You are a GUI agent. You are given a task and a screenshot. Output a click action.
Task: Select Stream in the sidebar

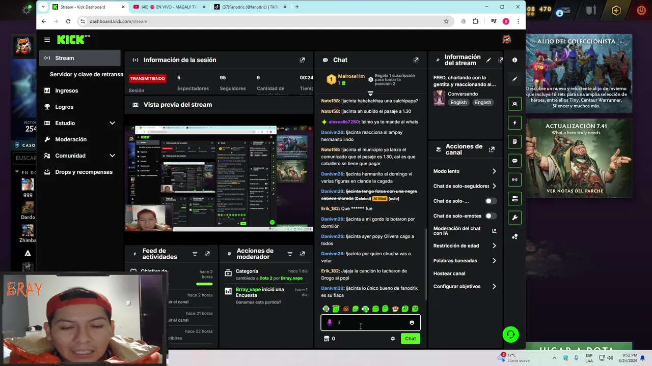tap(80, 58)
